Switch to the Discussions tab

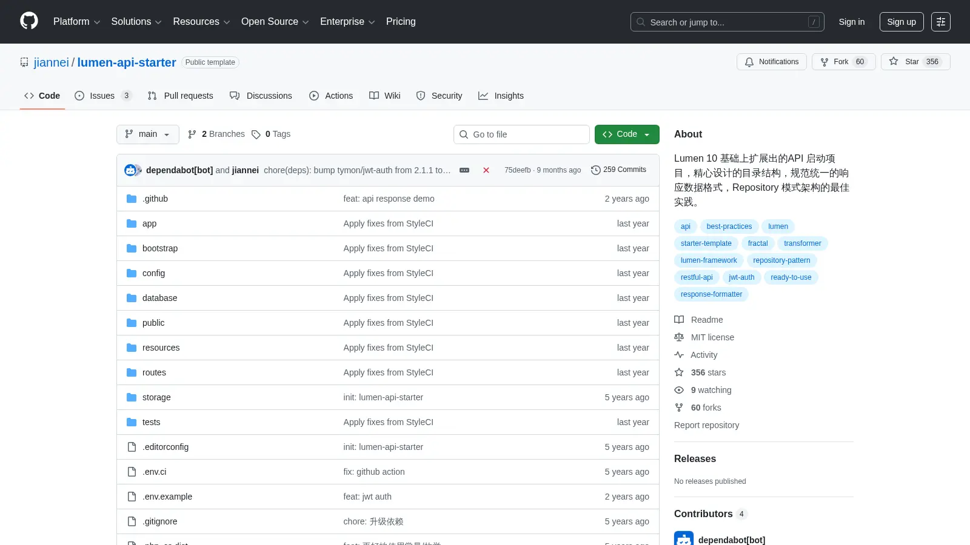tap(261, 96)
